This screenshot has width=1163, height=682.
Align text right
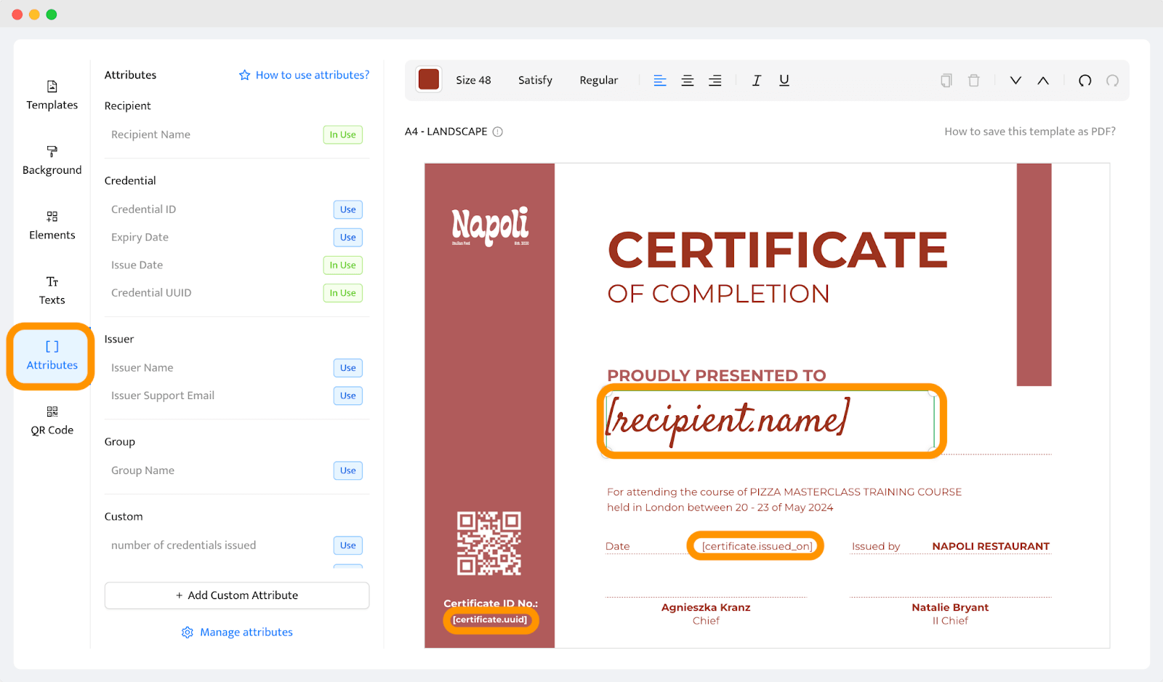[715, 81]
